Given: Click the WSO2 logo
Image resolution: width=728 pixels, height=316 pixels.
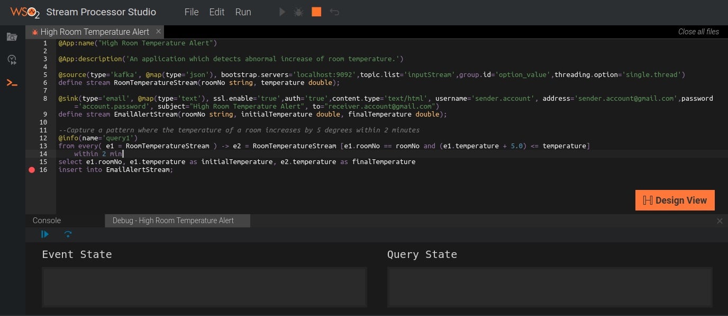Looking at the screenshot, I should point(25,12).
